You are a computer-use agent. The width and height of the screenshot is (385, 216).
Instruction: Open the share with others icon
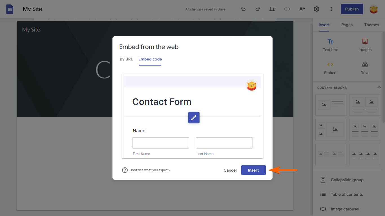[x=302, y=9]
